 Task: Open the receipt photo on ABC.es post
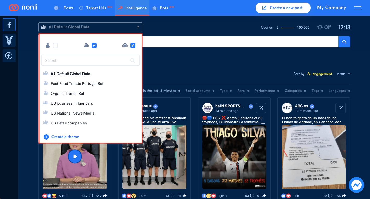[x=314, y=157]
